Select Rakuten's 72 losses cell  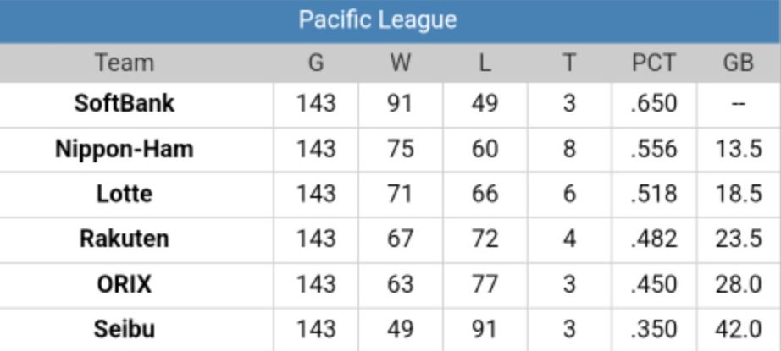pyautogui.click(x=484, y=239)
